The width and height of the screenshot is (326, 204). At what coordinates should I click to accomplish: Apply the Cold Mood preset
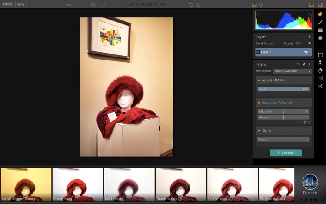point(130,185)
